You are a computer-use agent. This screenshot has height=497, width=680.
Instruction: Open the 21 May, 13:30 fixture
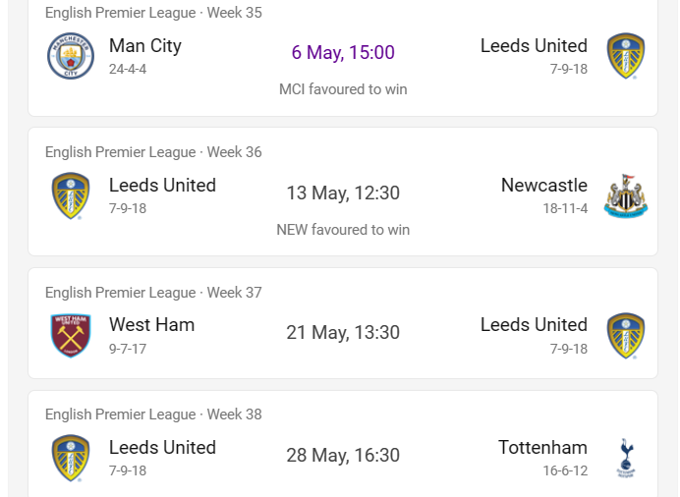(343, 332)
